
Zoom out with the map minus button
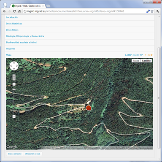click(14, 116)
